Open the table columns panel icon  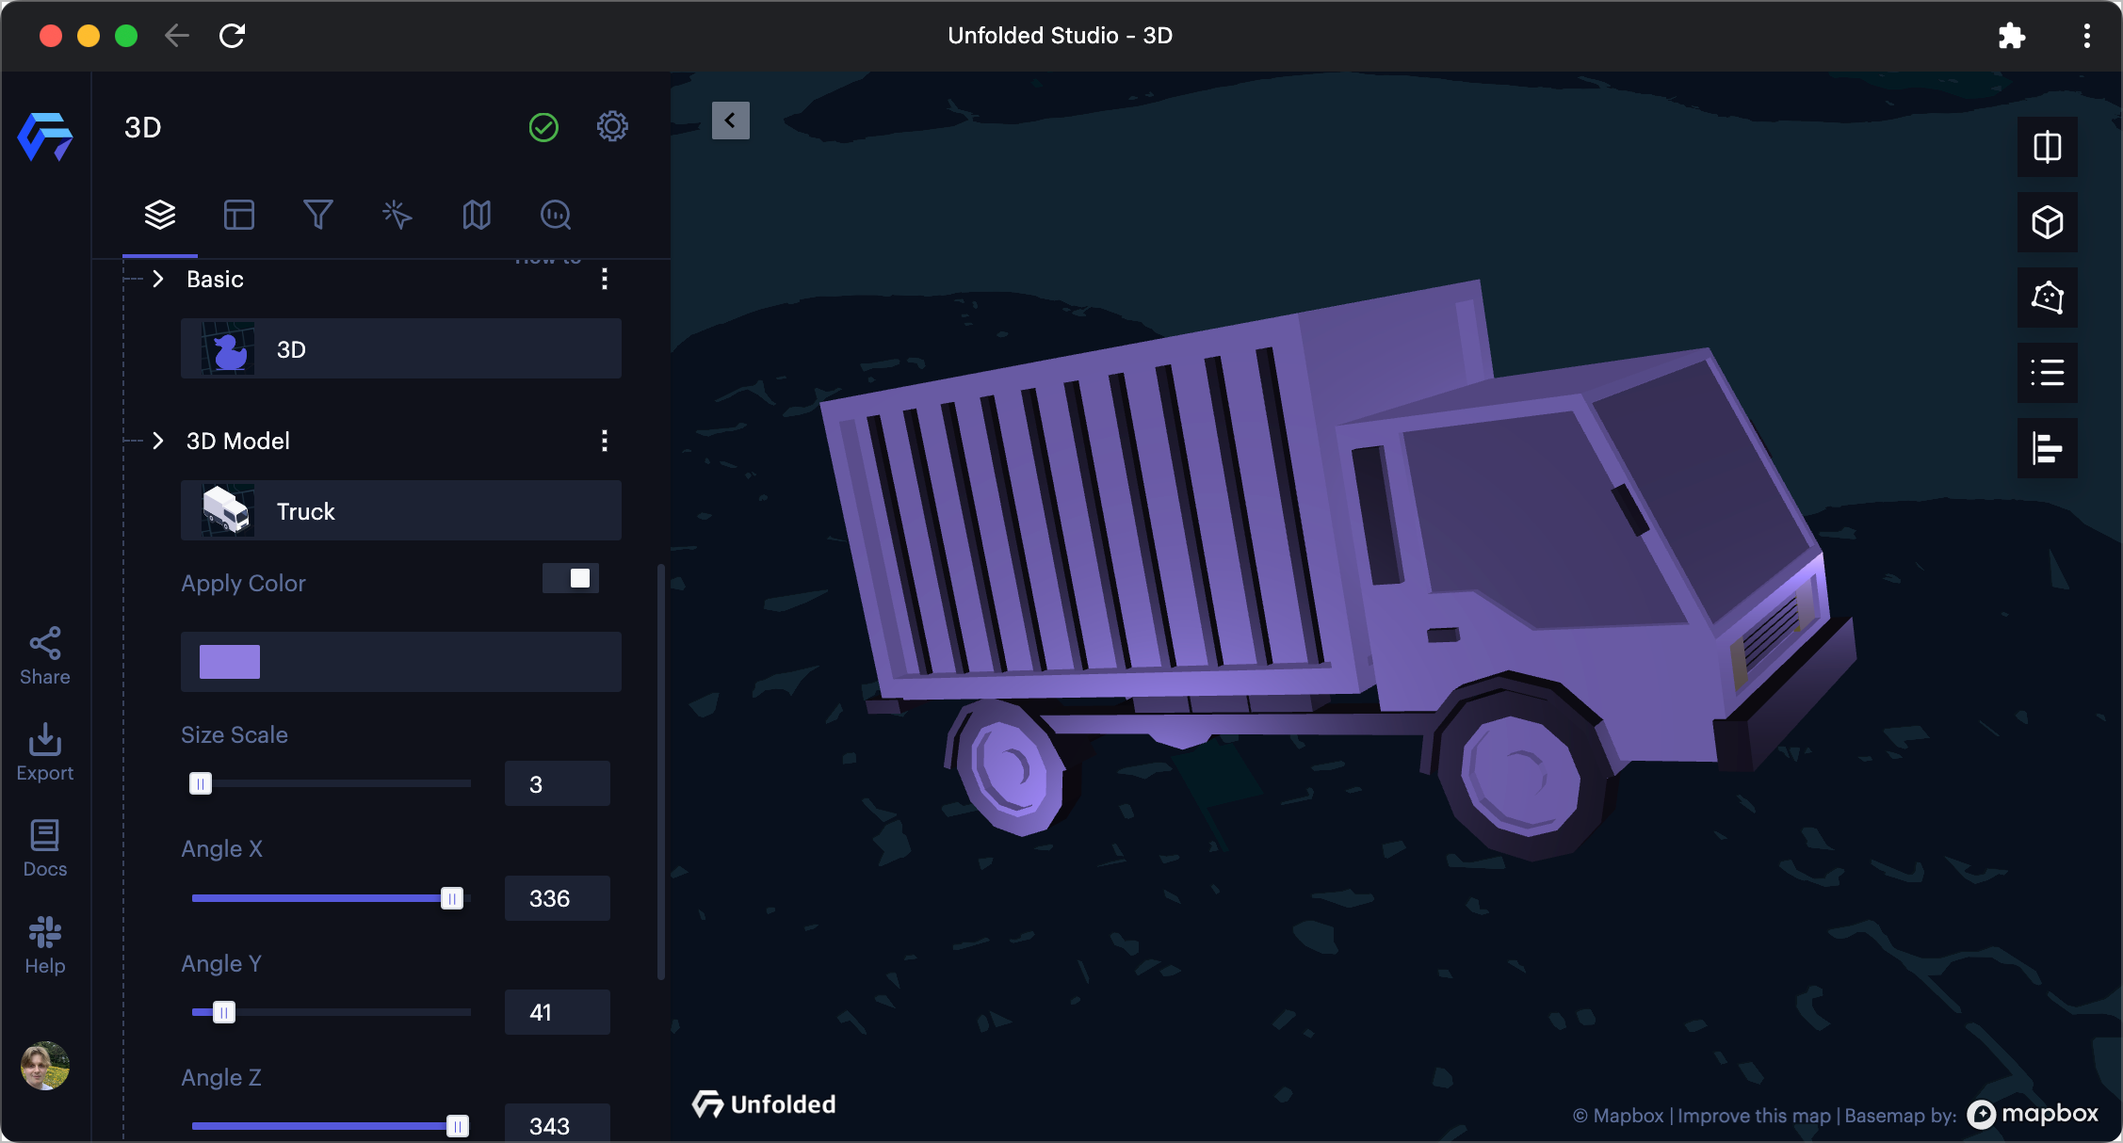[x=239, y=216]
